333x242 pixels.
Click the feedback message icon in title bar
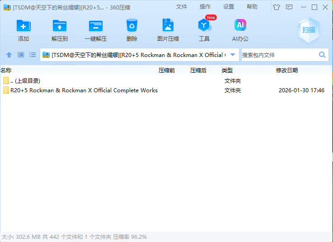coord(289,7)
